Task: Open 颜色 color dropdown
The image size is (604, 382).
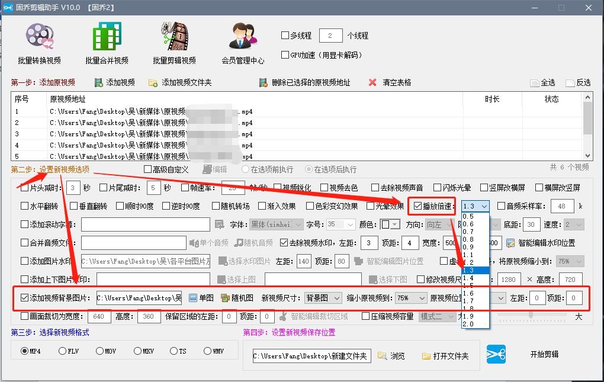Action: click(x=390, y=224)
